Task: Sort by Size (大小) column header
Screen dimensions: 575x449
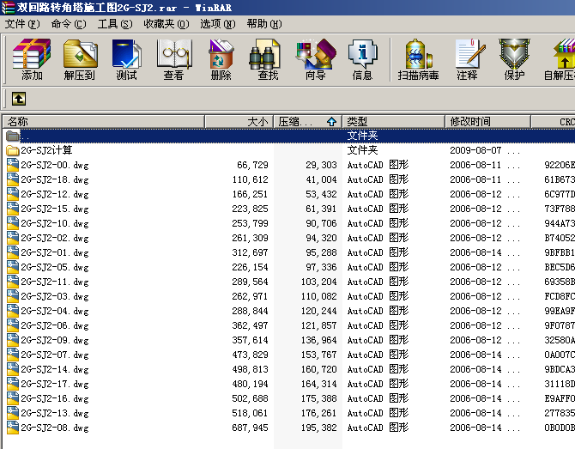Action: click(x=239, y=121)
